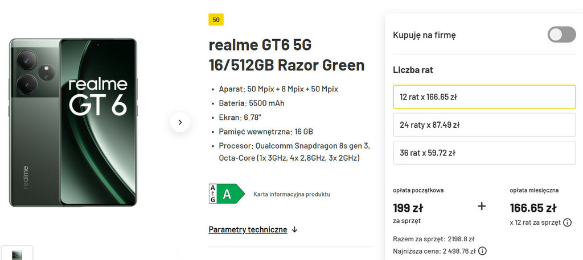Click the 166.65 zł monthly fee amount
Image resolution: width=583 pixels, height=260 pixels.
click(533, 208)
